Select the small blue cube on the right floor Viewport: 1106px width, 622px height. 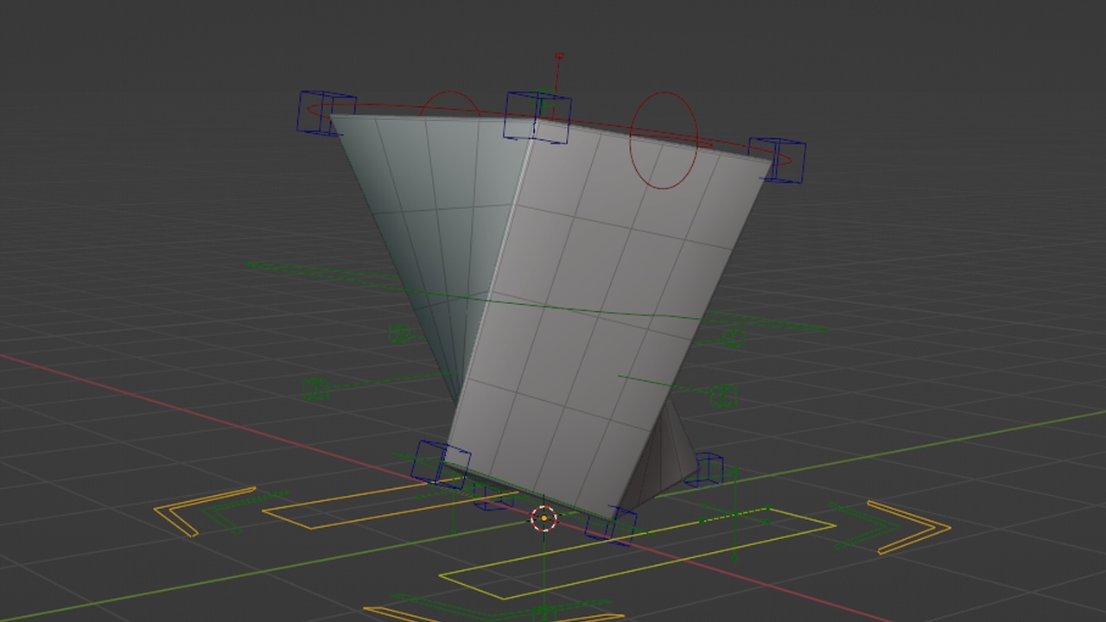coord(710,469)
